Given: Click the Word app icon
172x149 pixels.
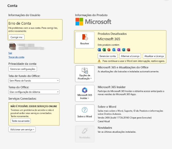Looking at the screenshot, I should [x=99, y=50].
